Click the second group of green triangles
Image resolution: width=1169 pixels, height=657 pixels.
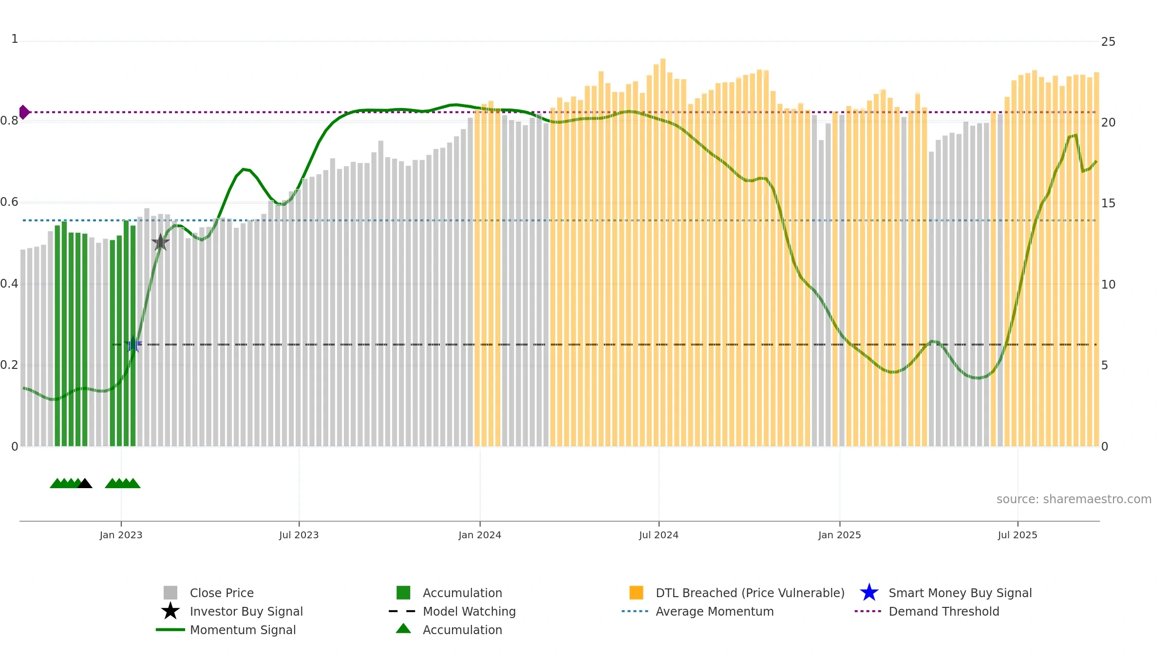pos(123,483)
